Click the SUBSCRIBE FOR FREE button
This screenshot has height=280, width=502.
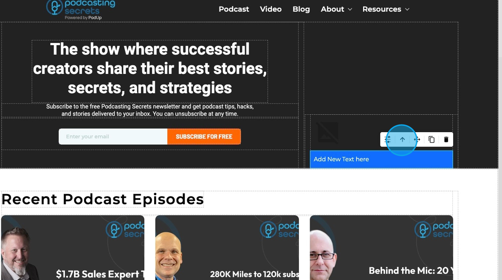204,137
